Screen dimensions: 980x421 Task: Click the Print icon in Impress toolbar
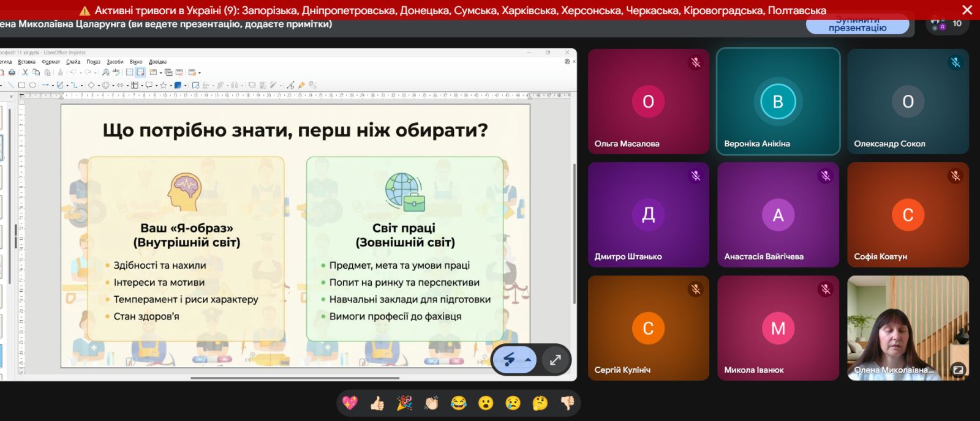(12, 72)
